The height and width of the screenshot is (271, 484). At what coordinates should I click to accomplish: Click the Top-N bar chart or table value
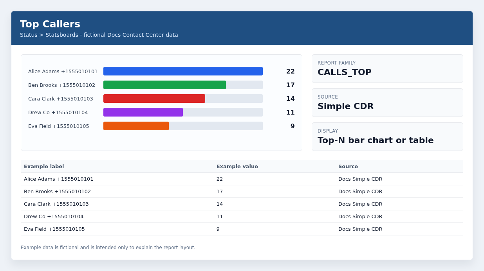(376, 140)
